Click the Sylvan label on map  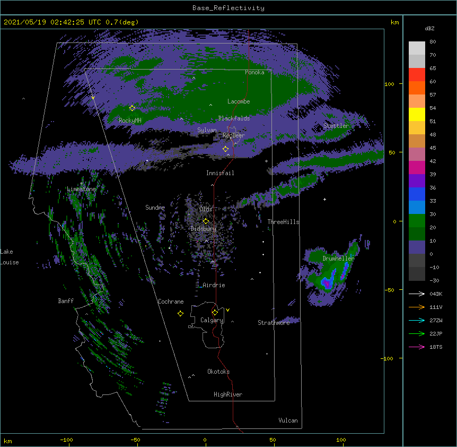[x=207, y=130]
